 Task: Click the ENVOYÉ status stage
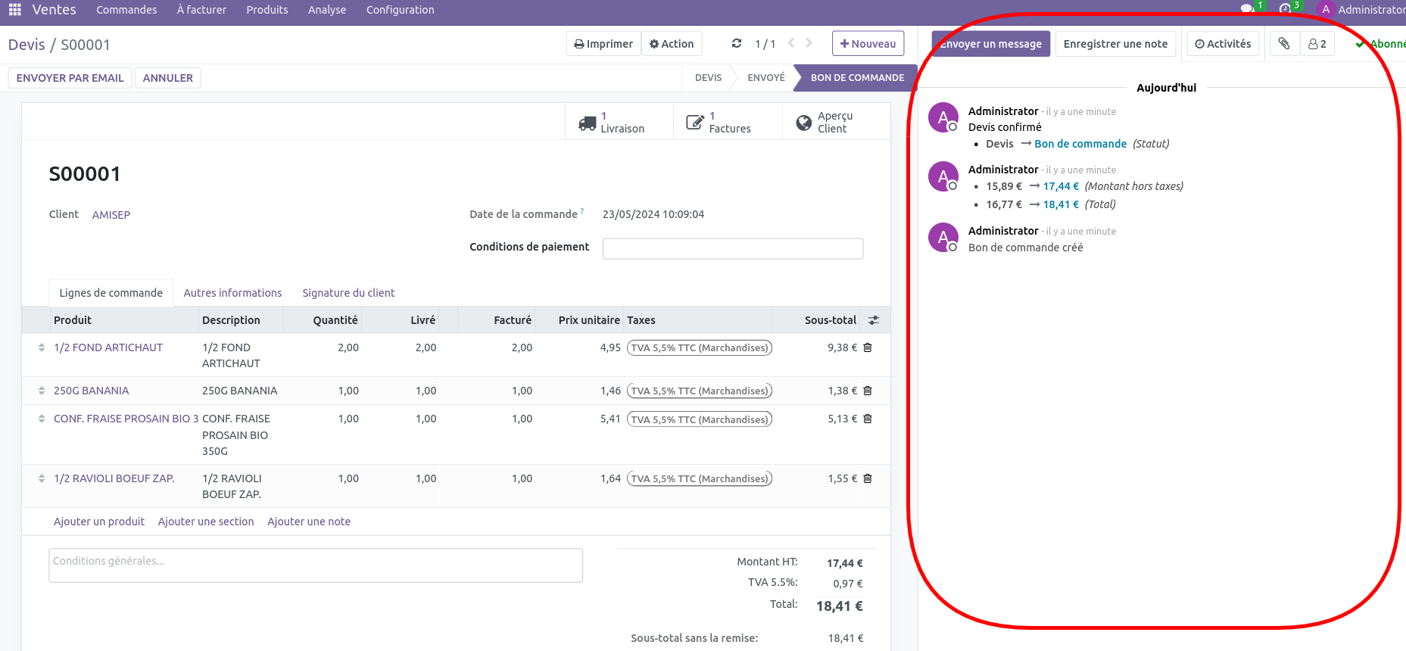coord(766,78)
